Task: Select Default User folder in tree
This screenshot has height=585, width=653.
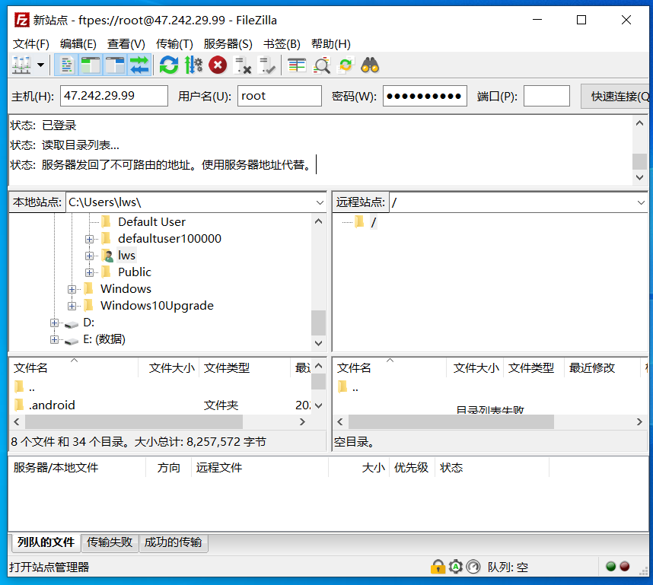Action: click(x=151, y=222)
